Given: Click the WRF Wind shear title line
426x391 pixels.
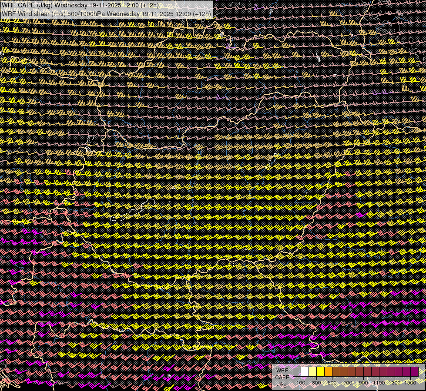Looking at the screenshot, I should click(106, 13).
